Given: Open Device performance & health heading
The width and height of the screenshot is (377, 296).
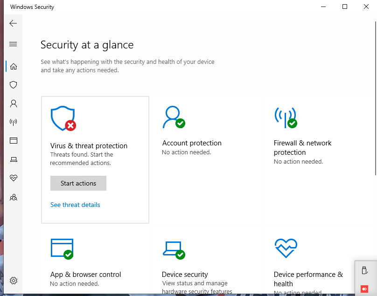Looking at the screenshot, I should click(x=308, y=279).
